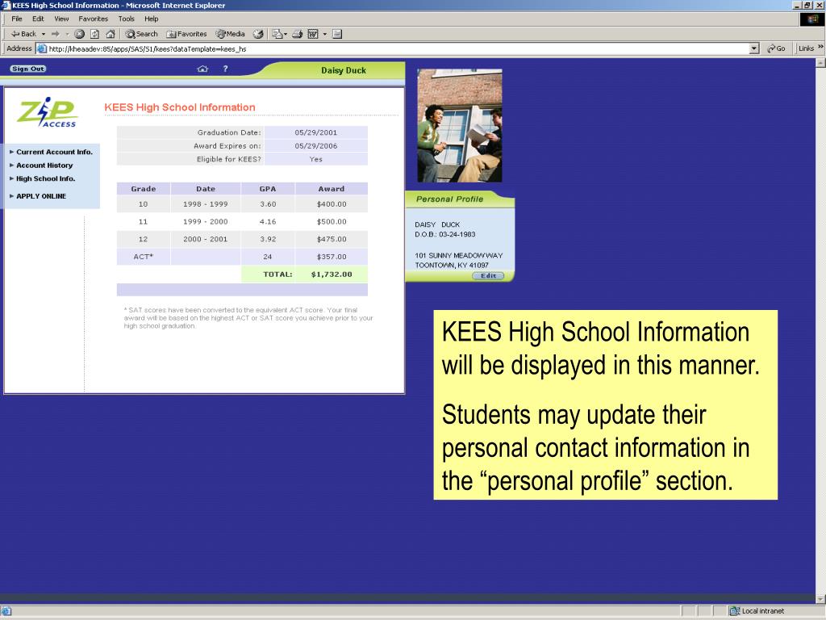Click the 101 SUNNY MEADOW WAY address line
This screenshot has height=620, width=826.
458,256
